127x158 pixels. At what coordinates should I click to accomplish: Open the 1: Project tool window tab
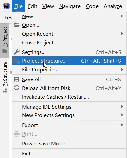[4, 41]
